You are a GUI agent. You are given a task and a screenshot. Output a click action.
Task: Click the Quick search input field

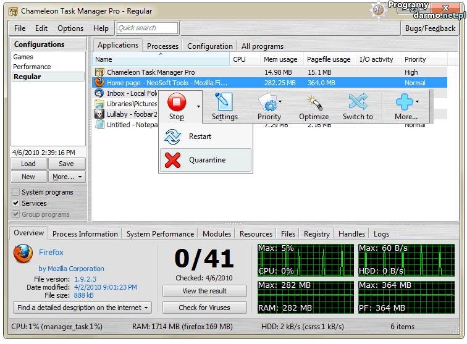[x=146, y=28]
